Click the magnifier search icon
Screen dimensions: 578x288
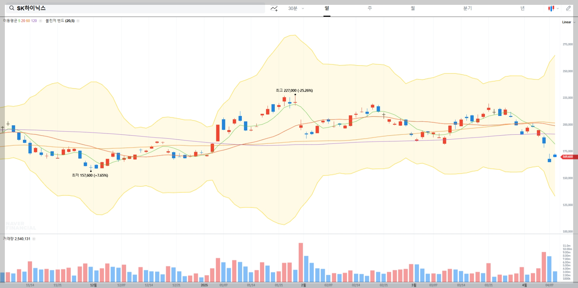click(x=12, y=8)
